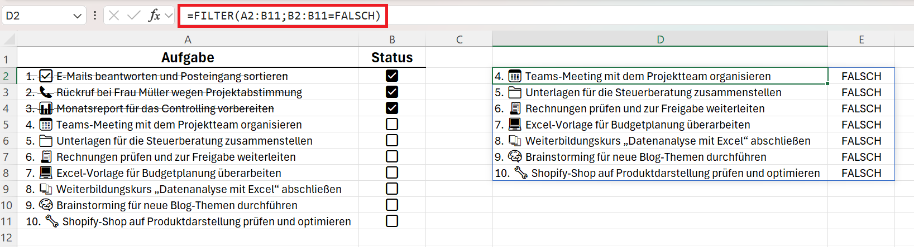The width and height of the screenshot is (914, 247).
Task: Click the Cancel X icon in formula bar
Action: [114, 16]
